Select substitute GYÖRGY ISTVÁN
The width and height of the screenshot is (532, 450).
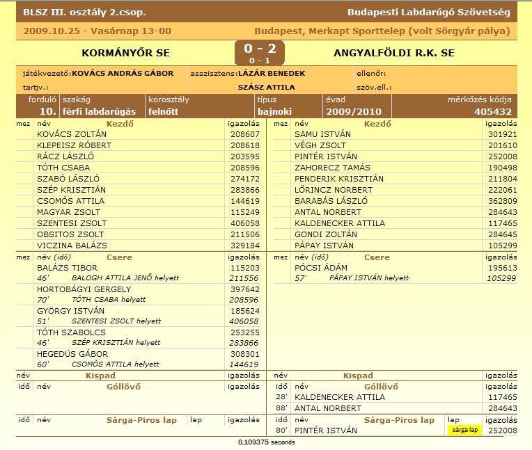tap(70, 311)
